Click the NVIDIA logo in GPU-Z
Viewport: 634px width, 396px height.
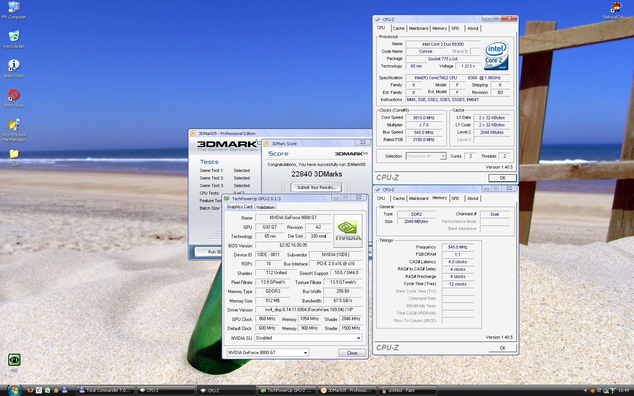click(348, 230)
